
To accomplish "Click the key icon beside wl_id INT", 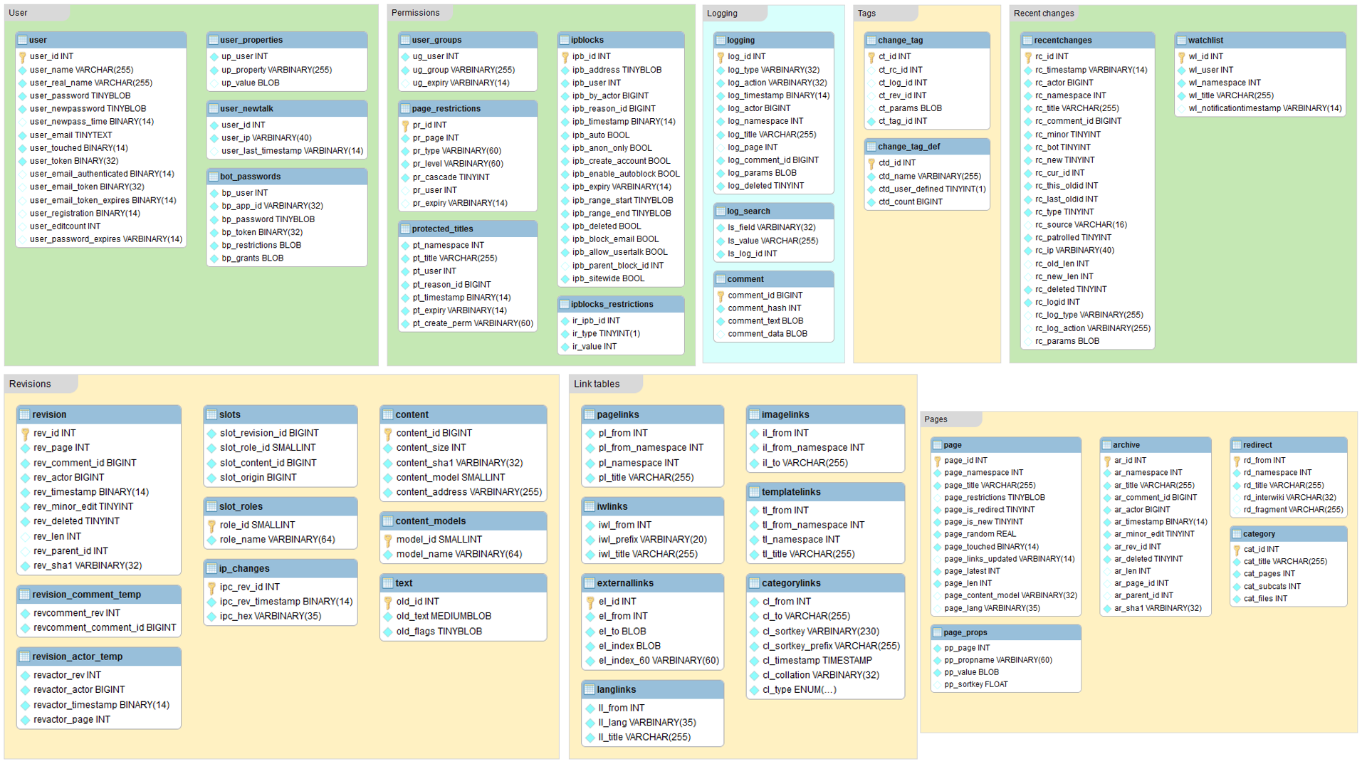I will coord(1181,57).
